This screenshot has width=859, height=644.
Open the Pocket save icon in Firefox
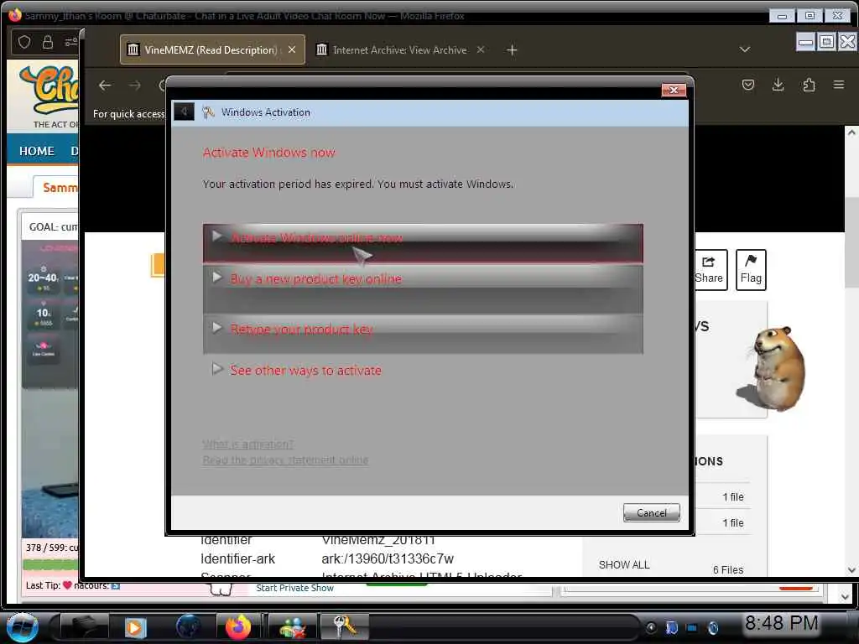[x=747, y=85]
